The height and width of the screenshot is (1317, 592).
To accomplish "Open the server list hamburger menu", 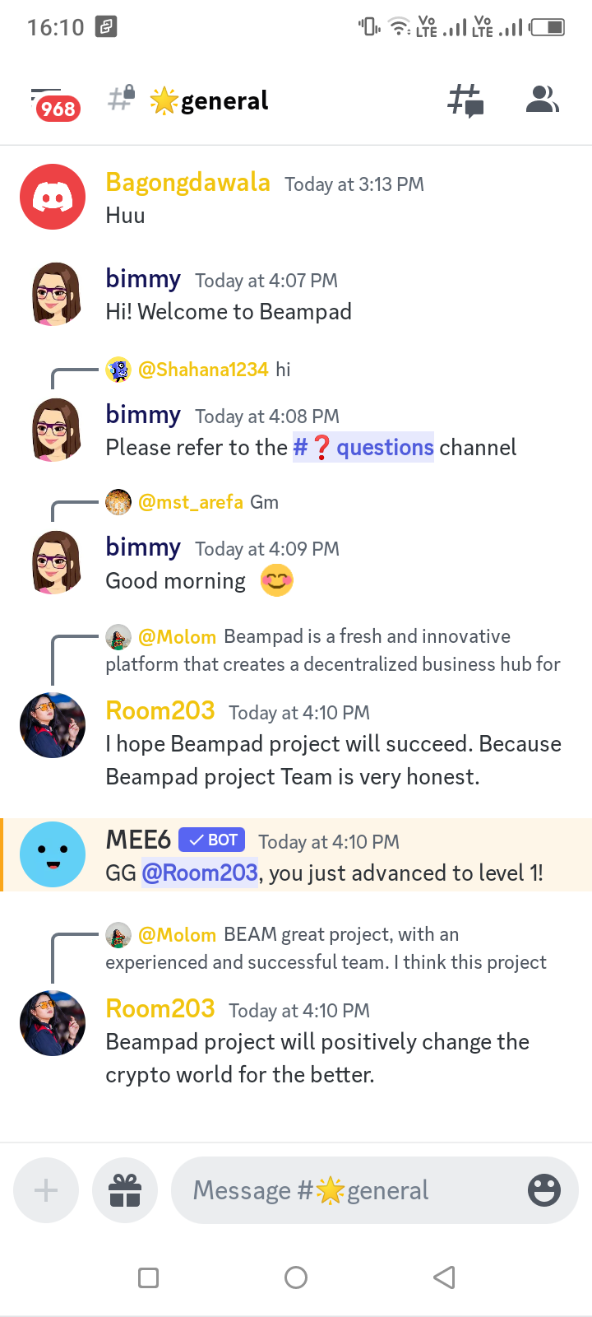I will (54, 103).
